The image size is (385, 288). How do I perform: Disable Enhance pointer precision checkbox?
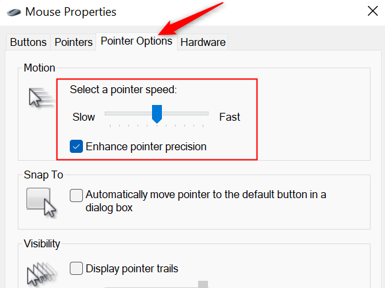76,146
